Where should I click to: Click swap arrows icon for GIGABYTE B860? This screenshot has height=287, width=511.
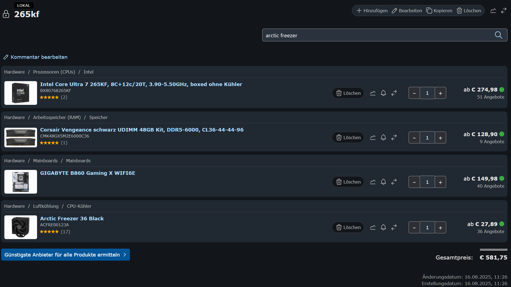click(x=394, y=182)
